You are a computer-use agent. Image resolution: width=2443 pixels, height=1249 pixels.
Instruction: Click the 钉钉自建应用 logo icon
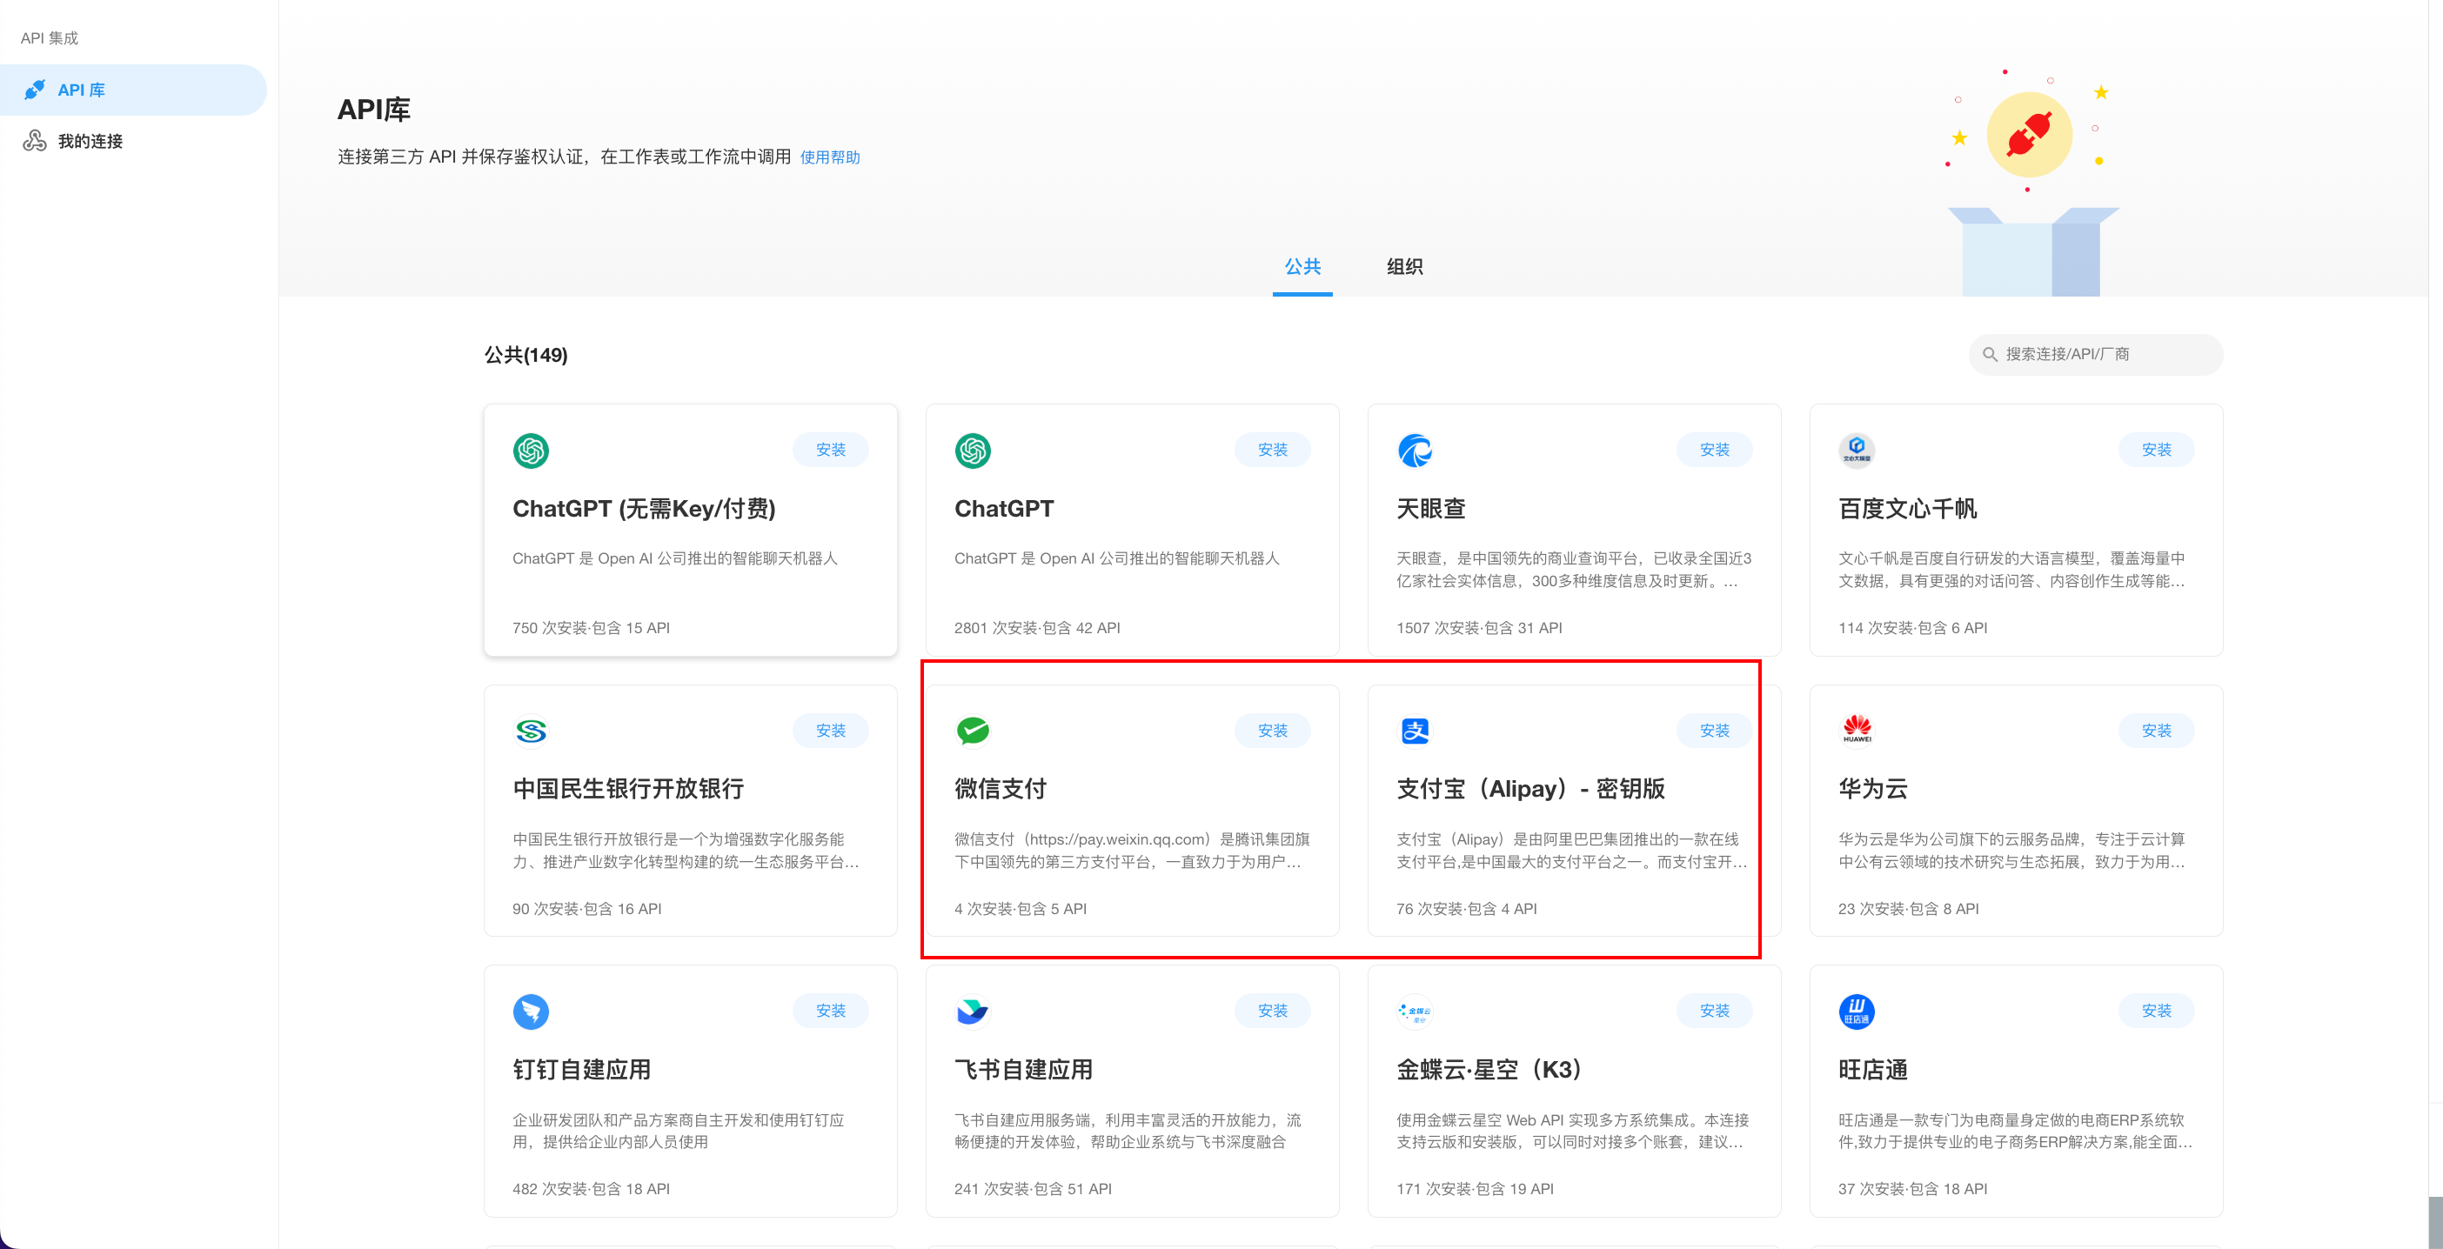530,1010
